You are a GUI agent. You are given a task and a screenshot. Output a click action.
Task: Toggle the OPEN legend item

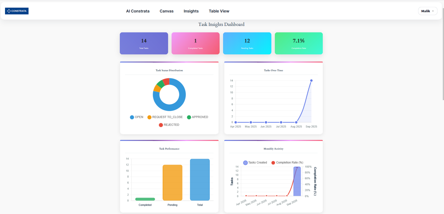coord(137,117)
